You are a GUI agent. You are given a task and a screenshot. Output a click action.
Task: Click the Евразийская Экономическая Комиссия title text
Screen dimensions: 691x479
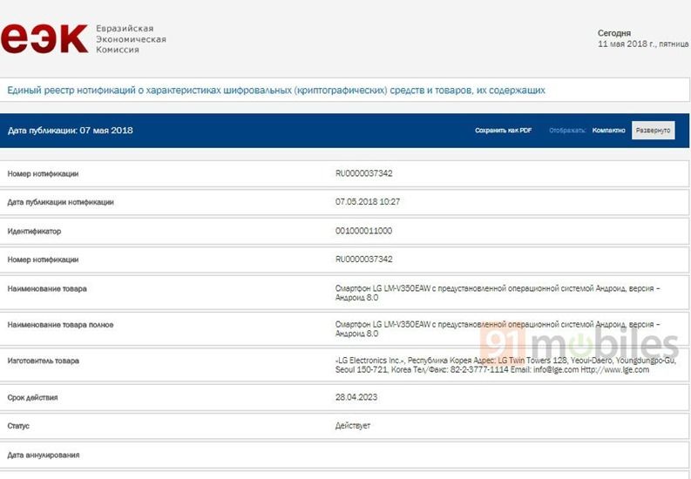131,39
